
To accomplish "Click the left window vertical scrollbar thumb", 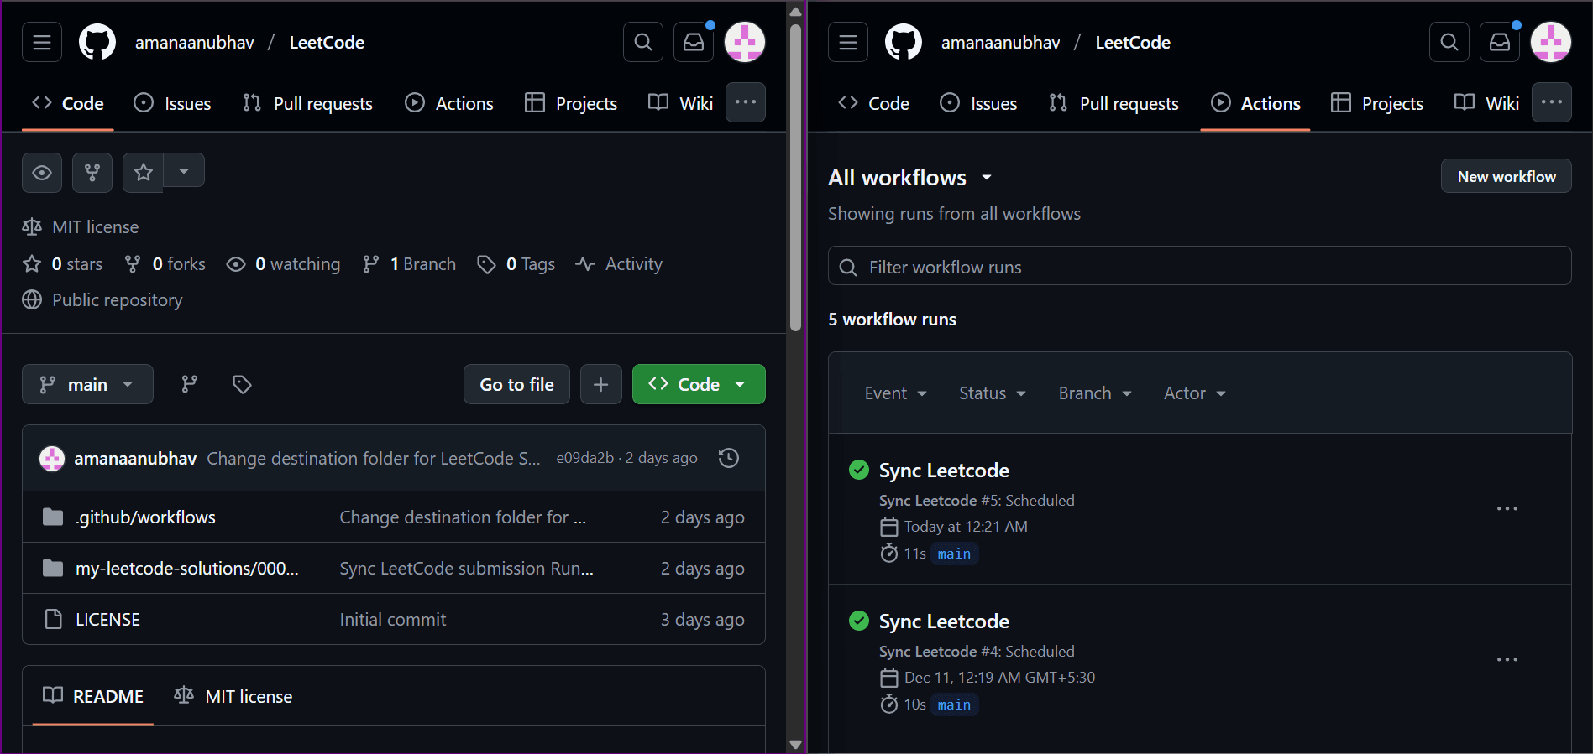I will 795,176.
